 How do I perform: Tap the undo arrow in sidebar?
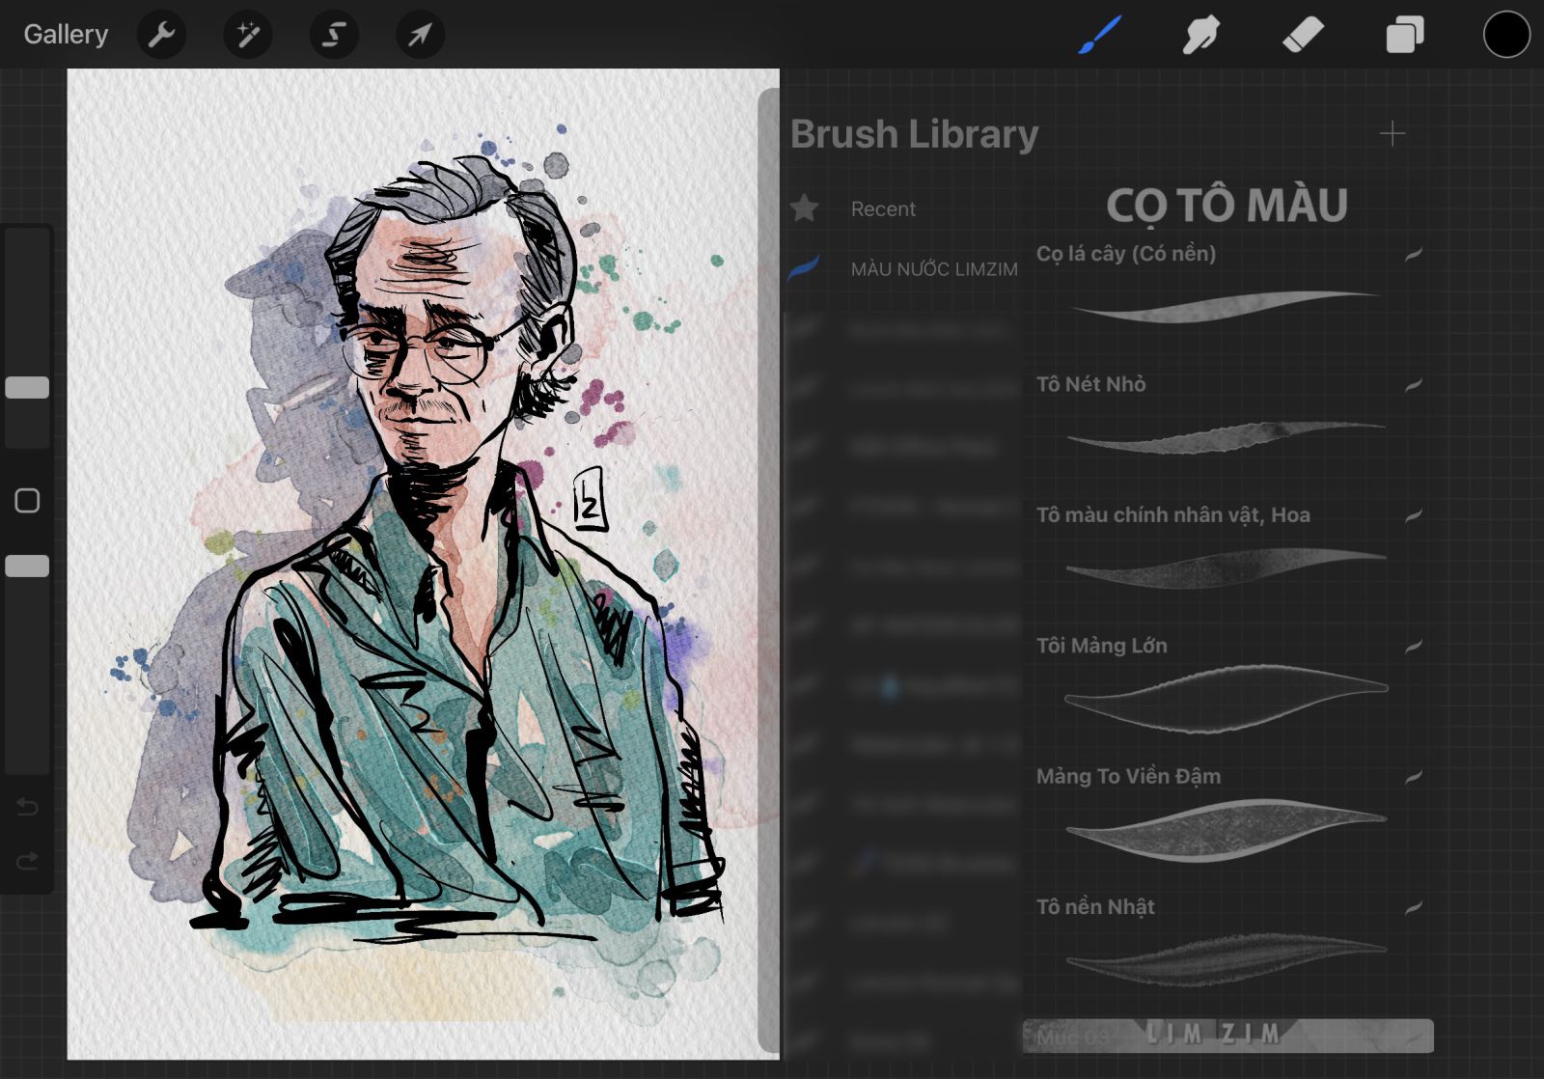[27, 807]
